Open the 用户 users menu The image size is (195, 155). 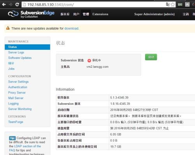(x=76, y=14)
